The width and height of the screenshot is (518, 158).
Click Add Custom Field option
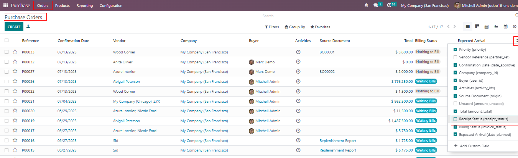[474, 146]
